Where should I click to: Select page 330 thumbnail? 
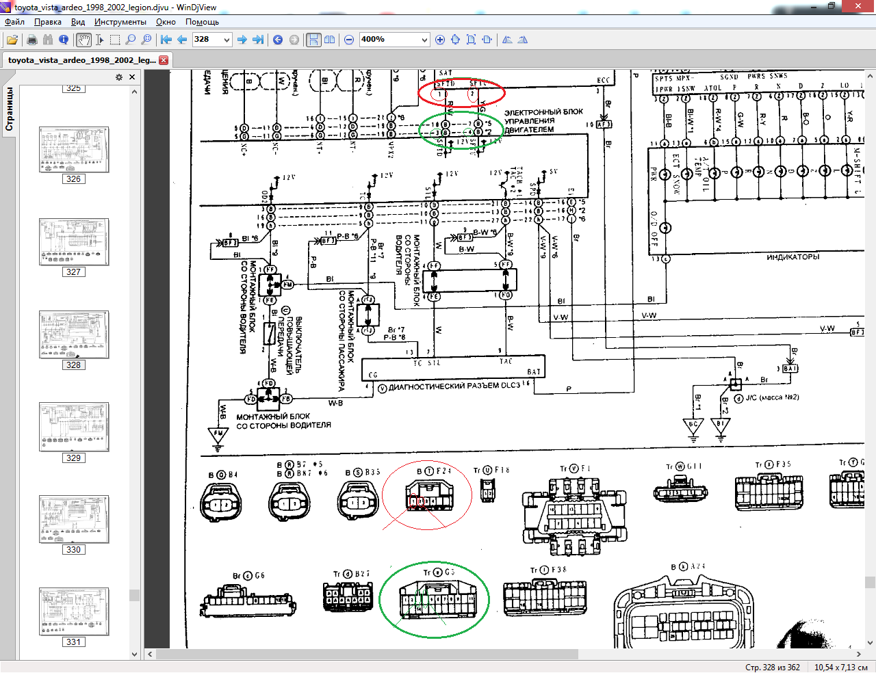[74, 519]
